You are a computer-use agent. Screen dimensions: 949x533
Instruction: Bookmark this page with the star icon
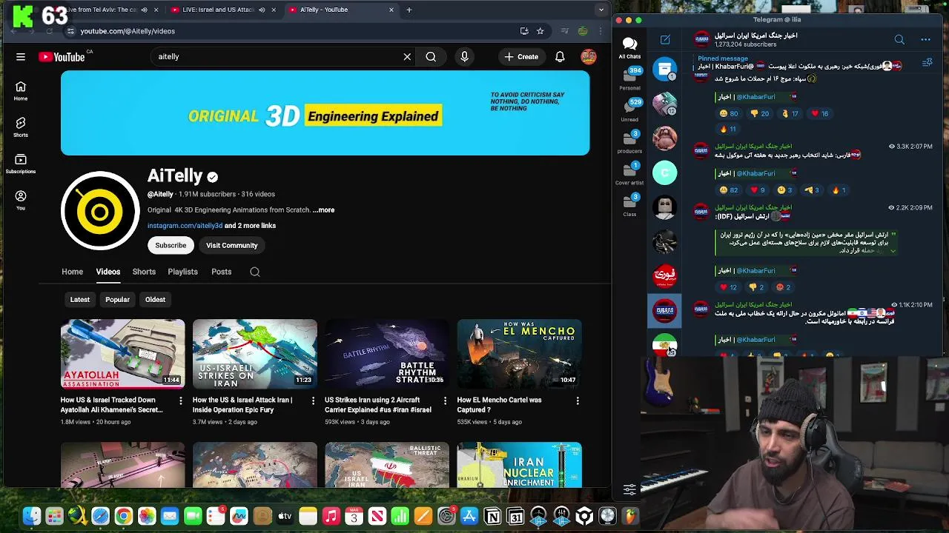click(x=540, y=31)
